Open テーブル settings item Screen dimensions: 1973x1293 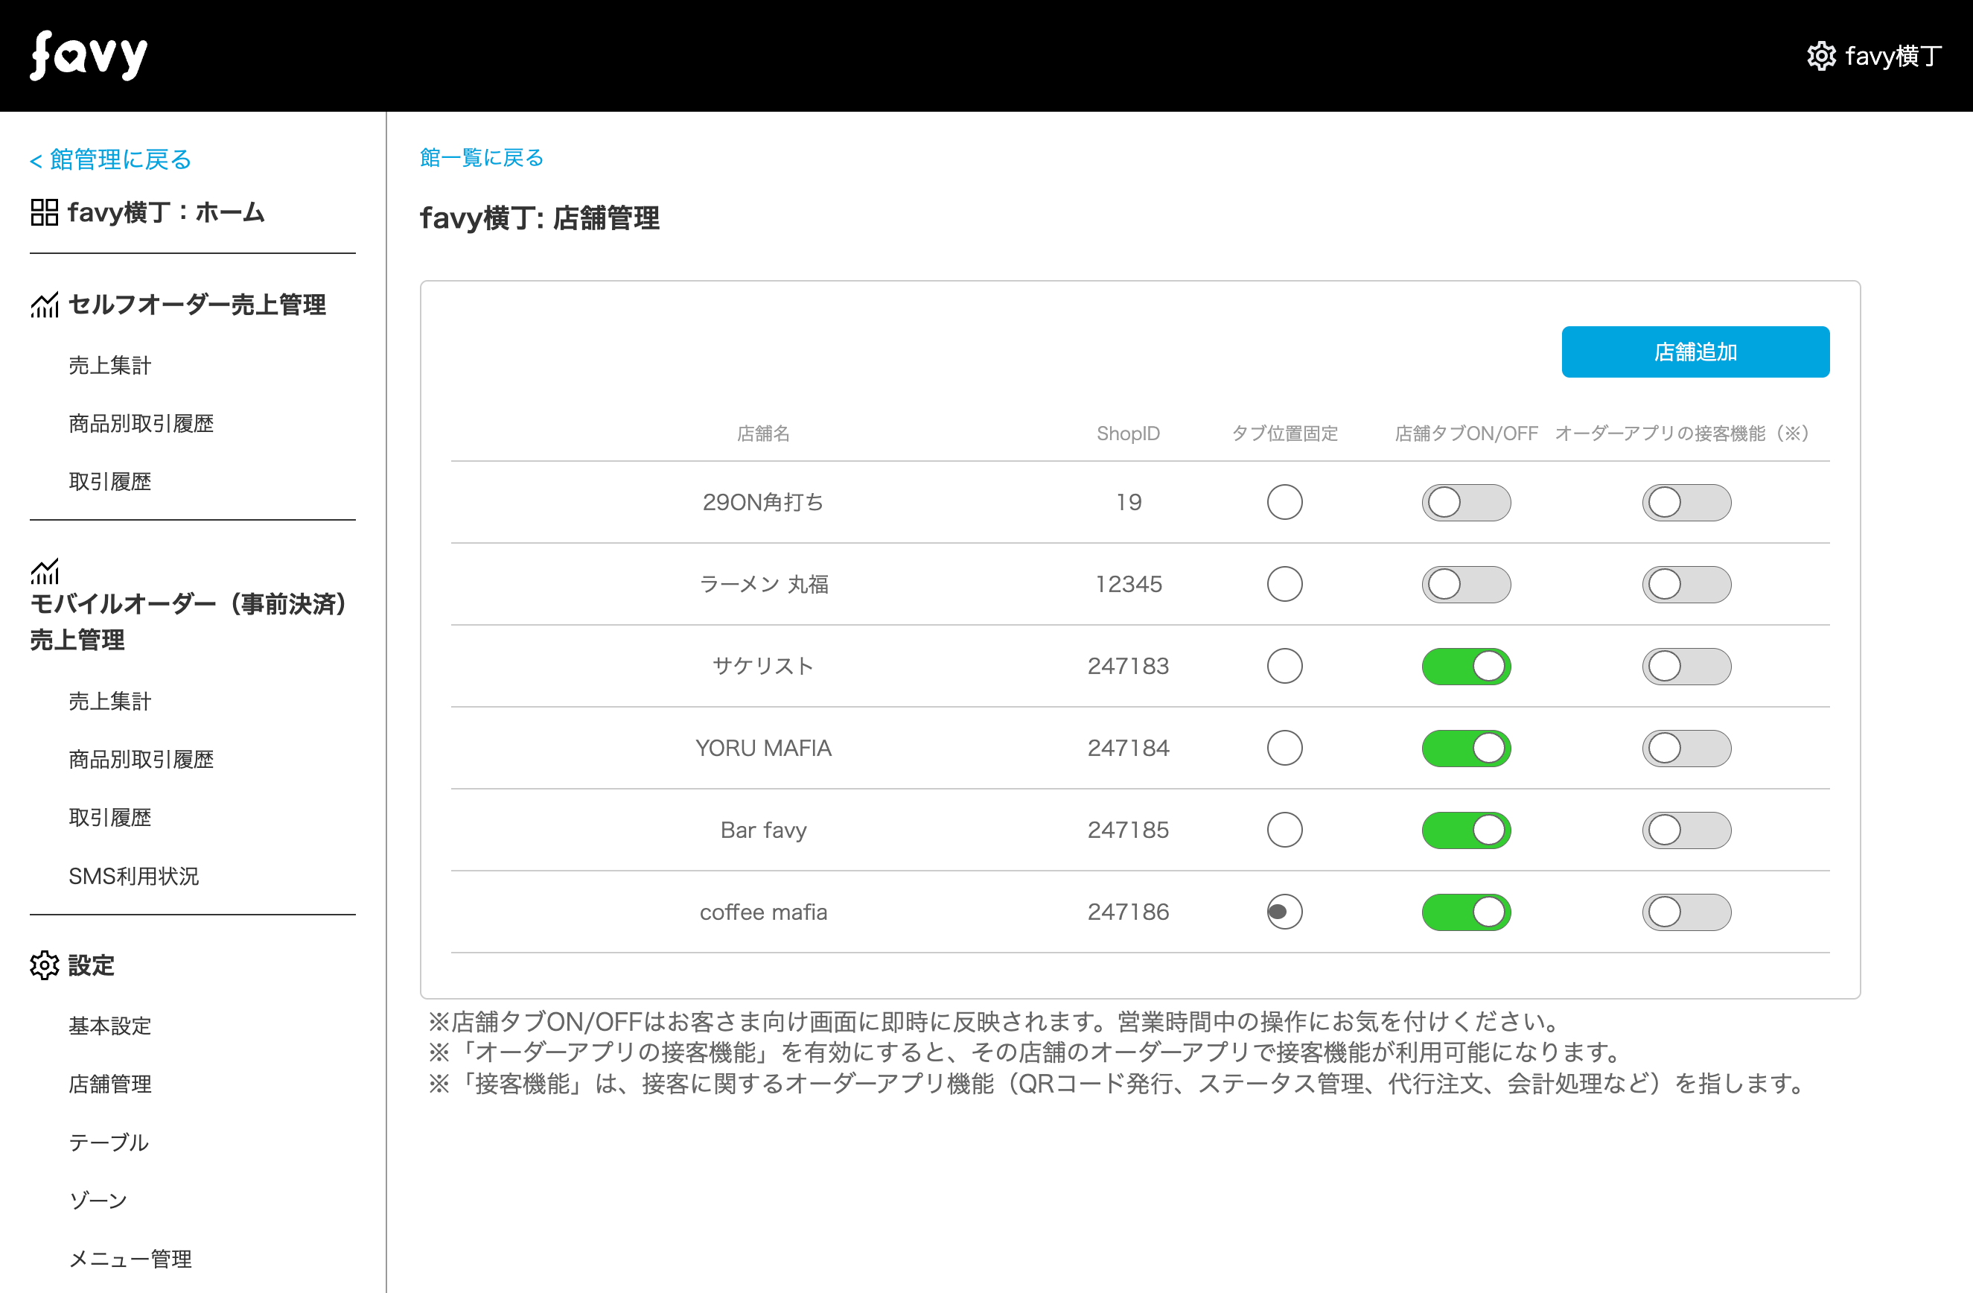point(109,1142)
